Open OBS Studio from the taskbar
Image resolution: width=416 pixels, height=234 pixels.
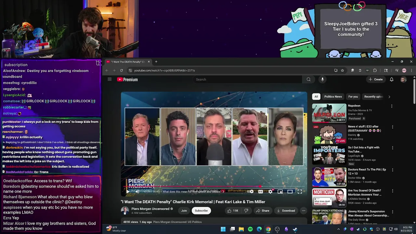pyautogui.click(x=277, y=229)
